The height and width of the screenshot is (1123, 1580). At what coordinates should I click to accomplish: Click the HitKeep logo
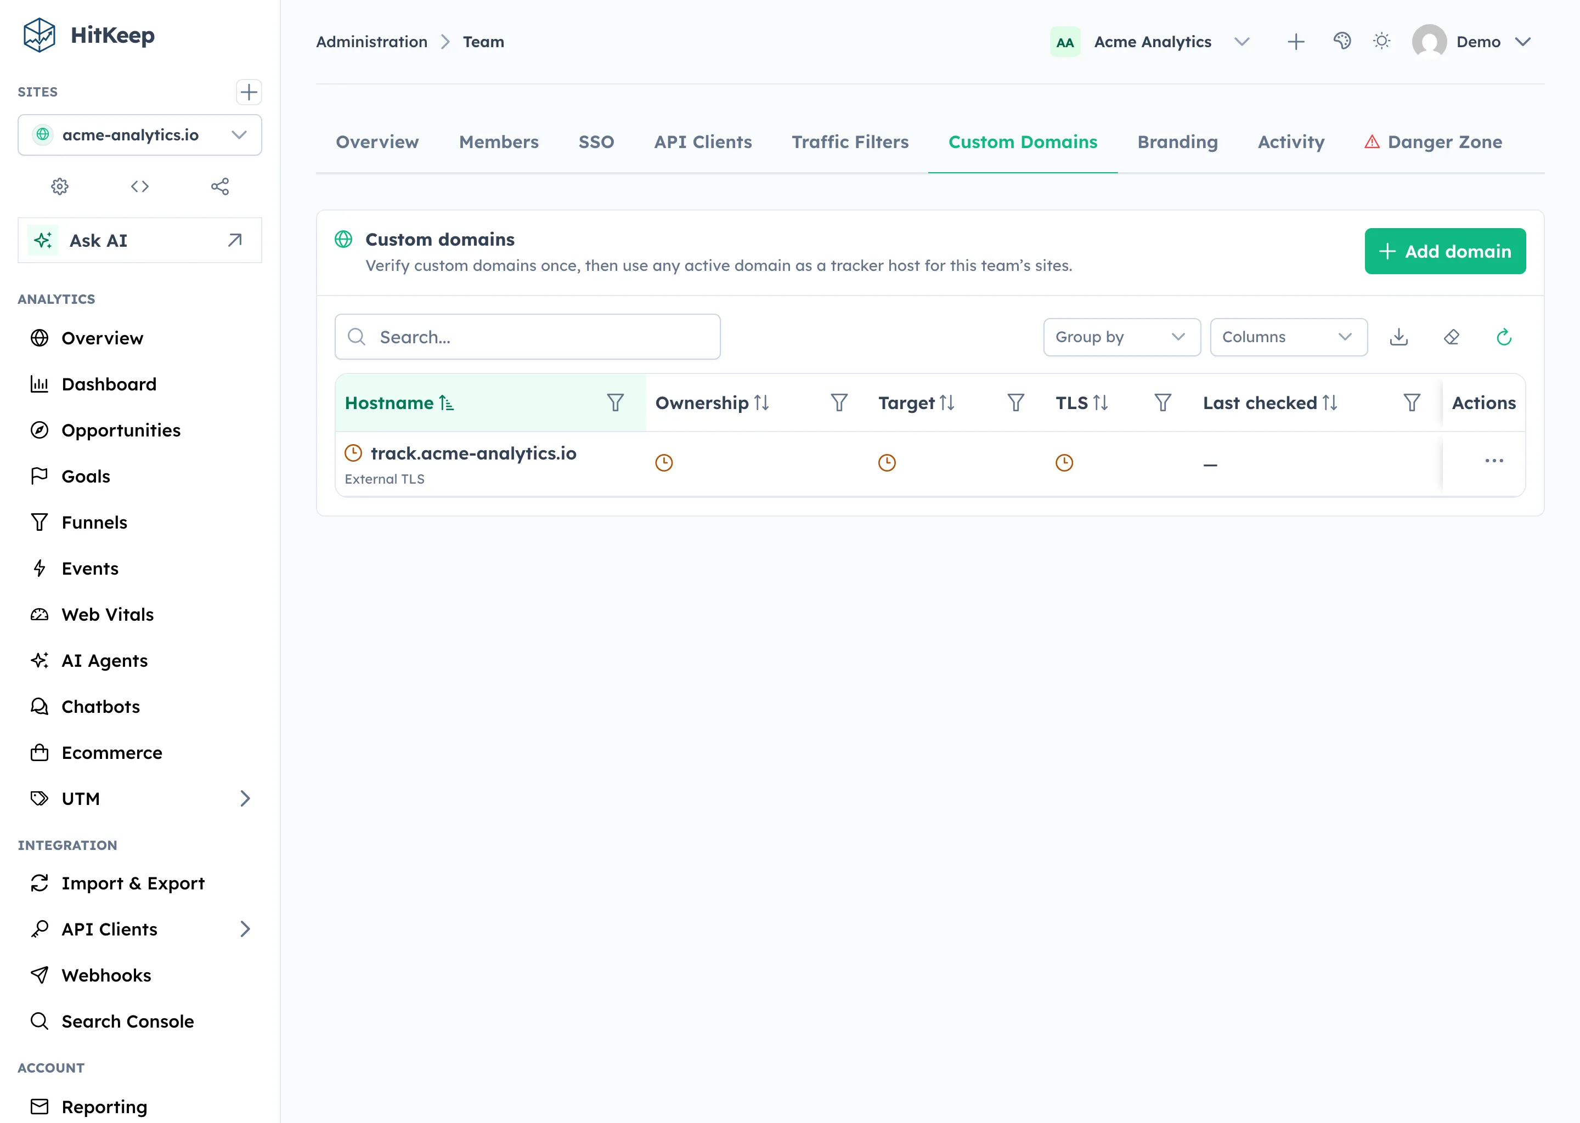click(x=88, y=35)
